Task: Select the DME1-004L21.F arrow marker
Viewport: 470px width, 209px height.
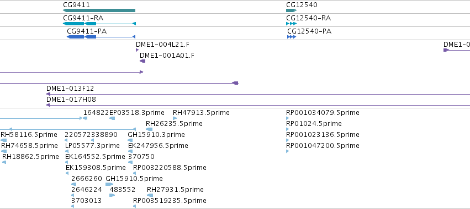Action: coord(138,50)
